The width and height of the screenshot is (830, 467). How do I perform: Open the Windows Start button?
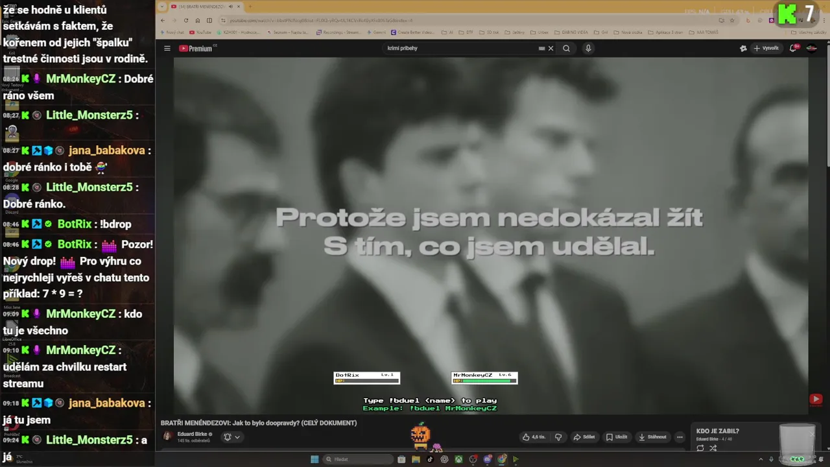point(314,459)
